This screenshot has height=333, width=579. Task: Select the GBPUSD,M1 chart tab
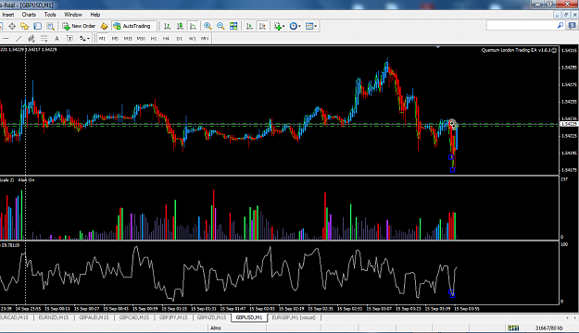249,317
